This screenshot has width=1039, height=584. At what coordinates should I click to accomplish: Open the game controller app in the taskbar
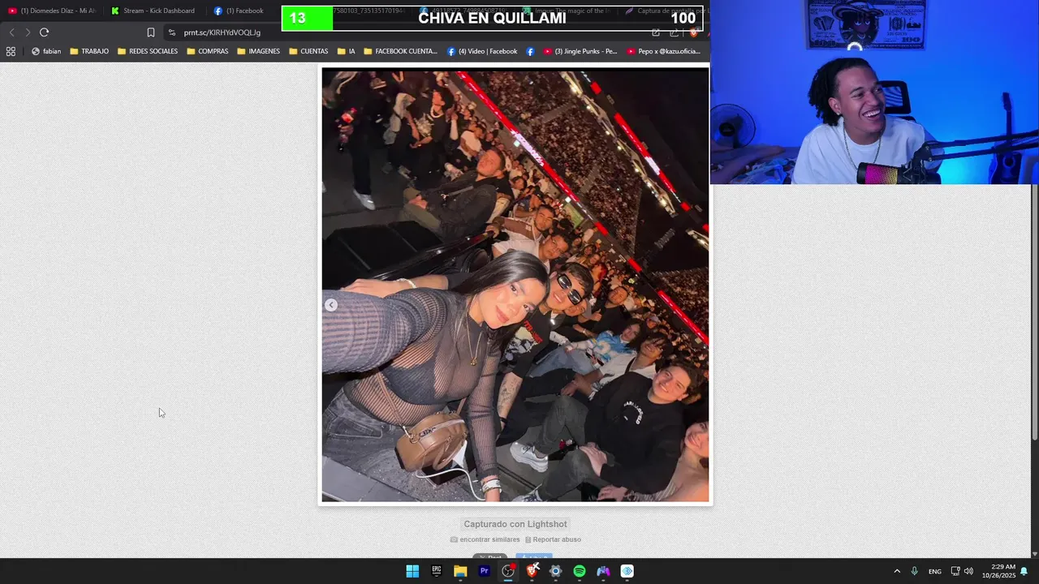(603, 571)
